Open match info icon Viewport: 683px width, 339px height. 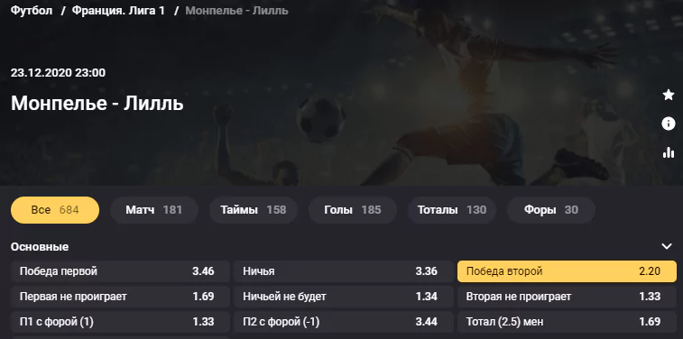[x=669, y=124]
